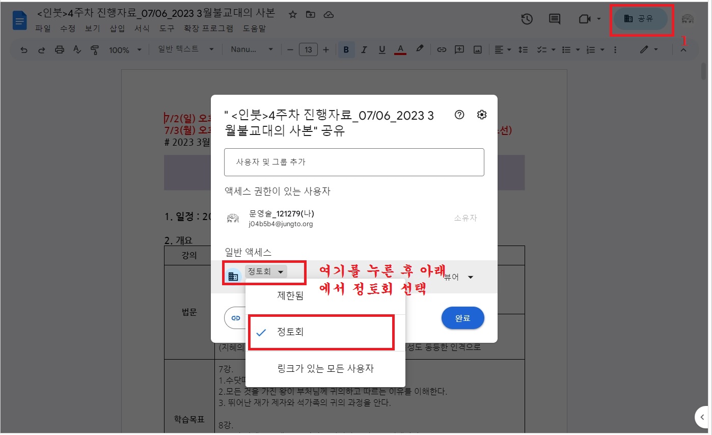Open the comments history icon
Screen dimensions: 712x435
pos(555,19)
